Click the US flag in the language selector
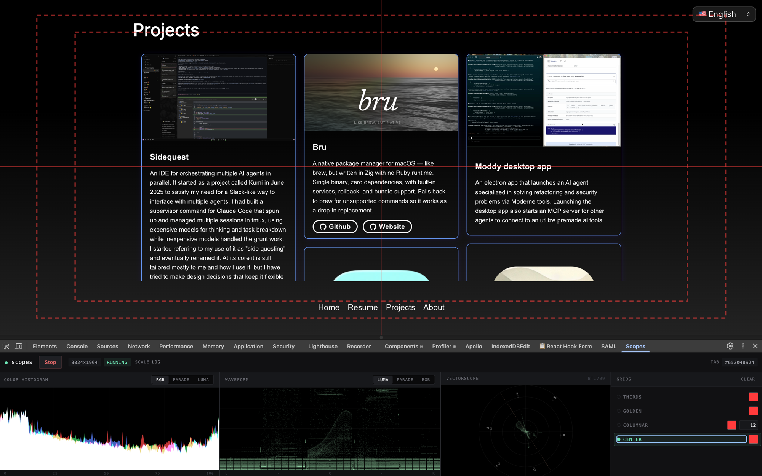 tap(702, 14)
